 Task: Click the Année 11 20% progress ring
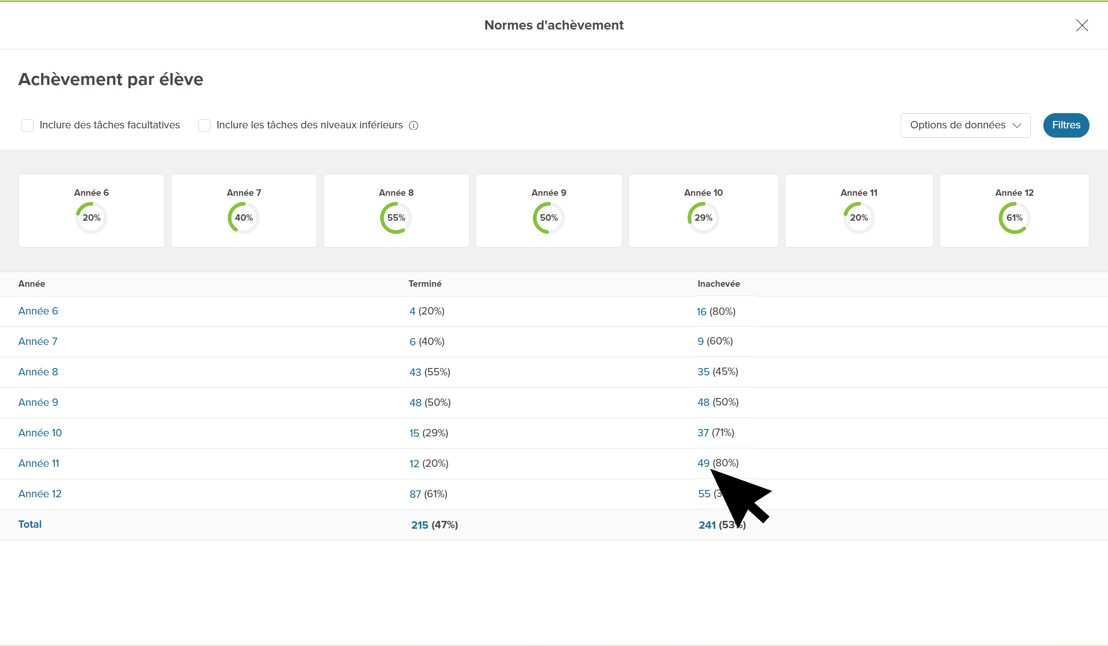[859, 218]
